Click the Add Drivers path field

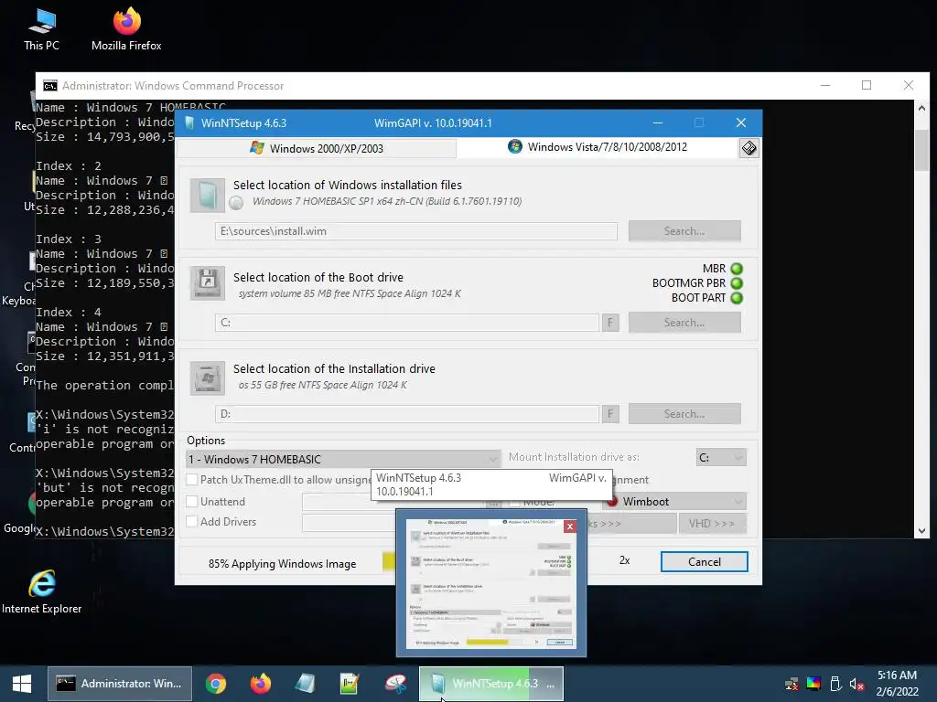coord(349,522)
